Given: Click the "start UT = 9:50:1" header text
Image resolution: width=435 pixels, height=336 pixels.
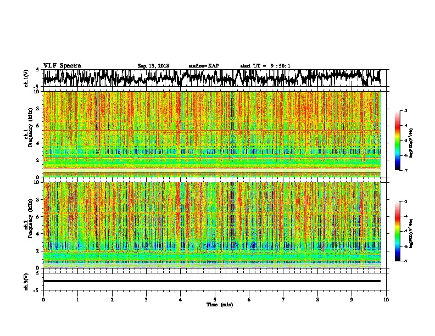Looking at the screenshot, I should click(265, 66).
